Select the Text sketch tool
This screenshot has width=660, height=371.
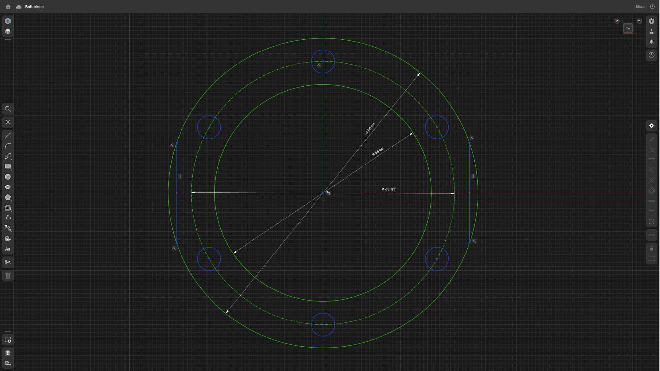(8, 249)
